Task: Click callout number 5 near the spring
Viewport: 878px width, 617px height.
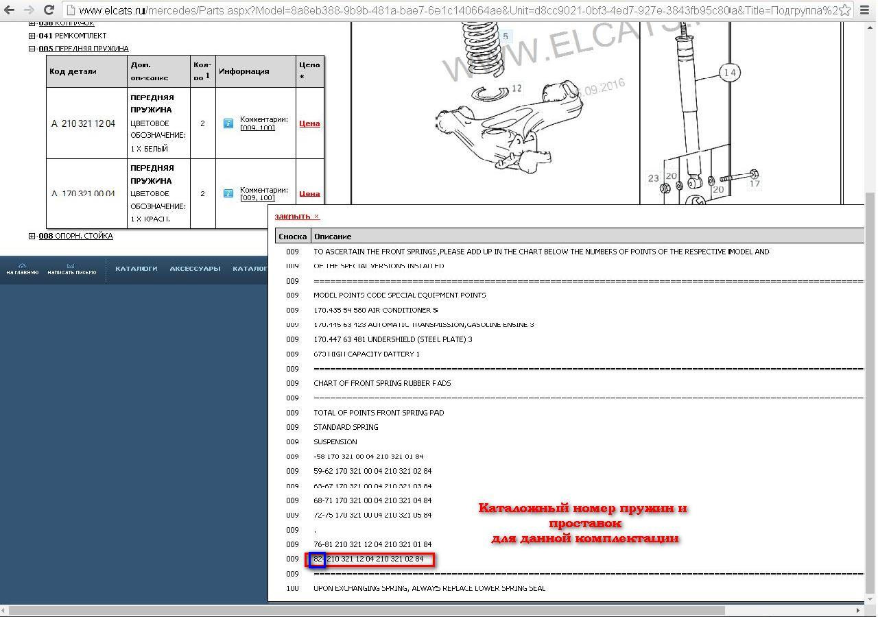Action: click(506, 36)
